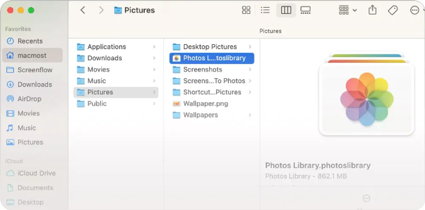Open iCloud Drive in sidebar

click(x=36, y=173)
